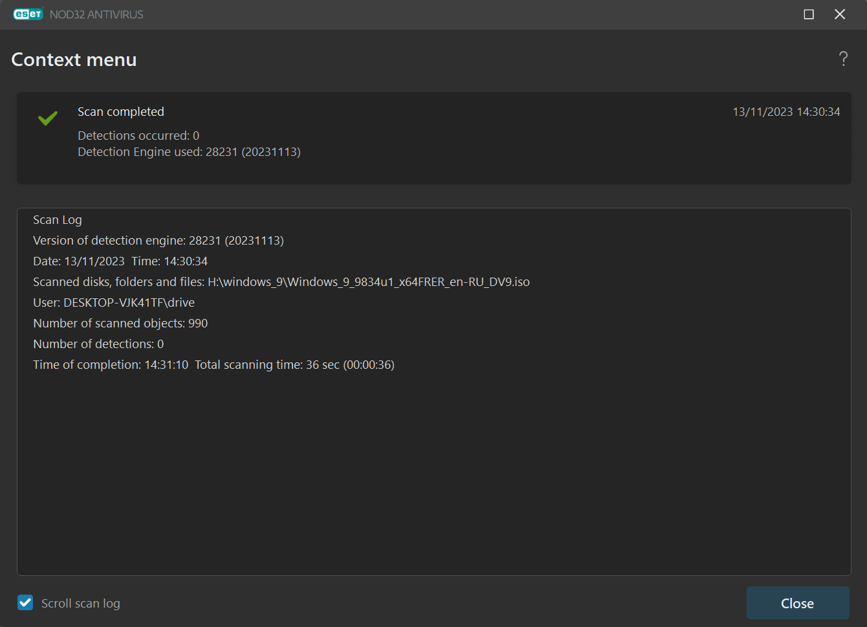
Task: Select the detection engine version log line
Action: pyautogui.click(x=159, y=241)
